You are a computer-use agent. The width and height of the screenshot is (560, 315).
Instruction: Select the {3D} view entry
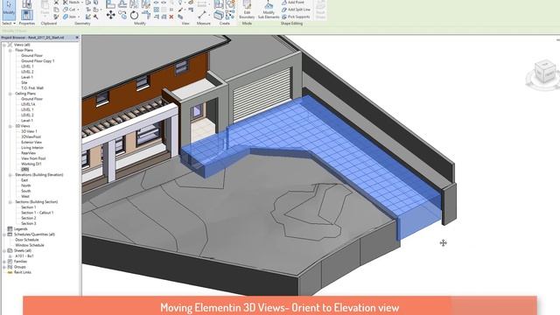25,169
